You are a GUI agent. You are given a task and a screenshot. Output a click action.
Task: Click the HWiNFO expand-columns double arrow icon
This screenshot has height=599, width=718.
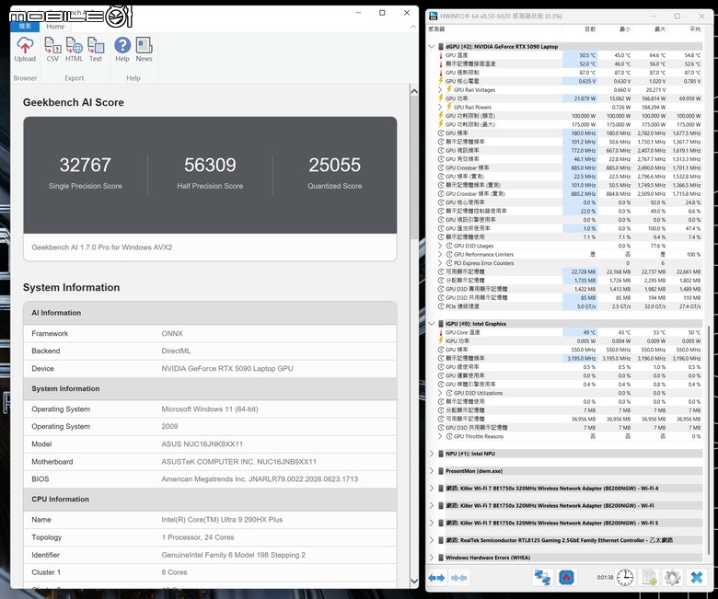click(436, 578)
